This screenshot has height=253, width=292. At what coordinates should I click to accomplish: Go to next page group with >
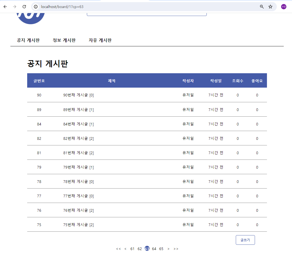coord(169,249)
